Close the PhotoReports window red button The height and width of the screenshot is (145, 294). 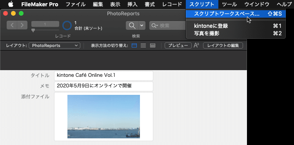[x=5, y=13]
